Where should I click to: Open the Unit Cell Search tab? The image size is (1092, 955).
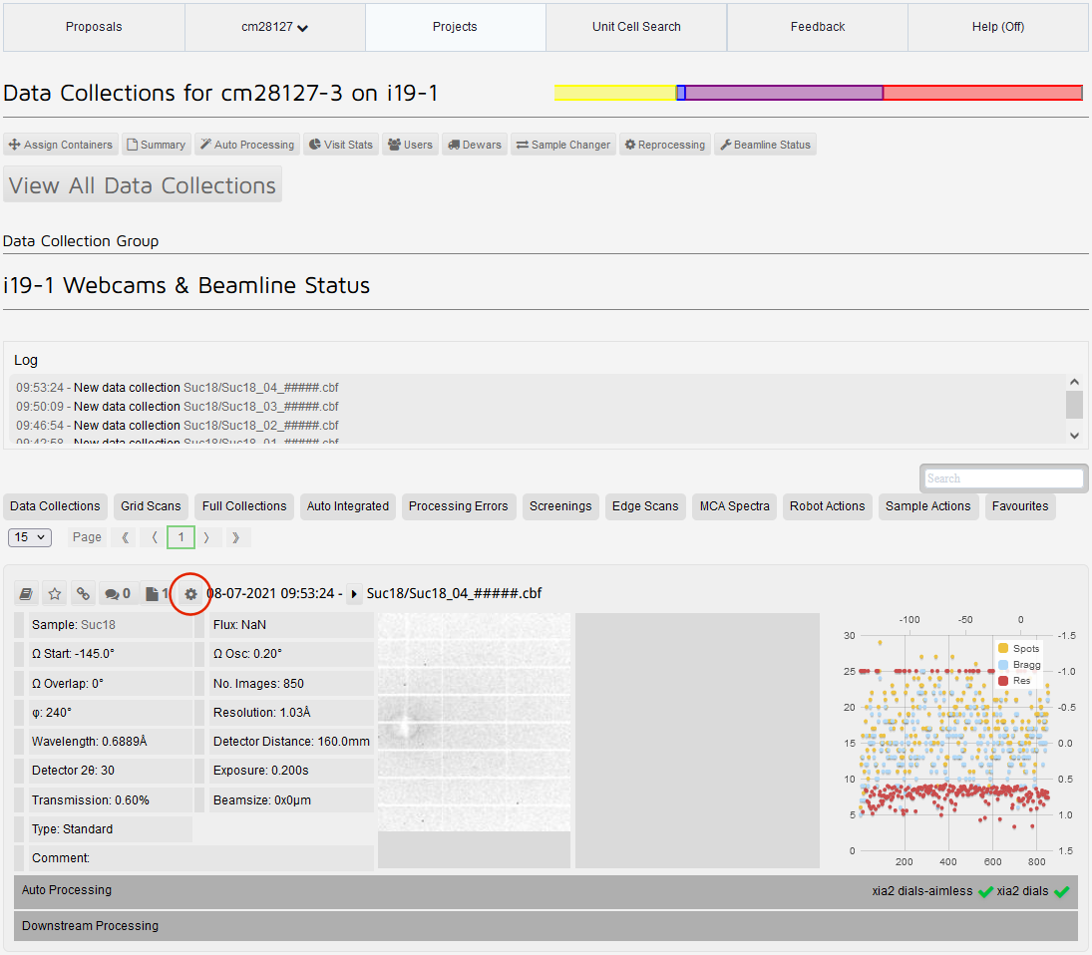point(636,27)
